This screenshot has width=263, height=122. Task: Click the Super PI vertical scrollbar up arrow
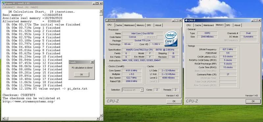(101, 11)
